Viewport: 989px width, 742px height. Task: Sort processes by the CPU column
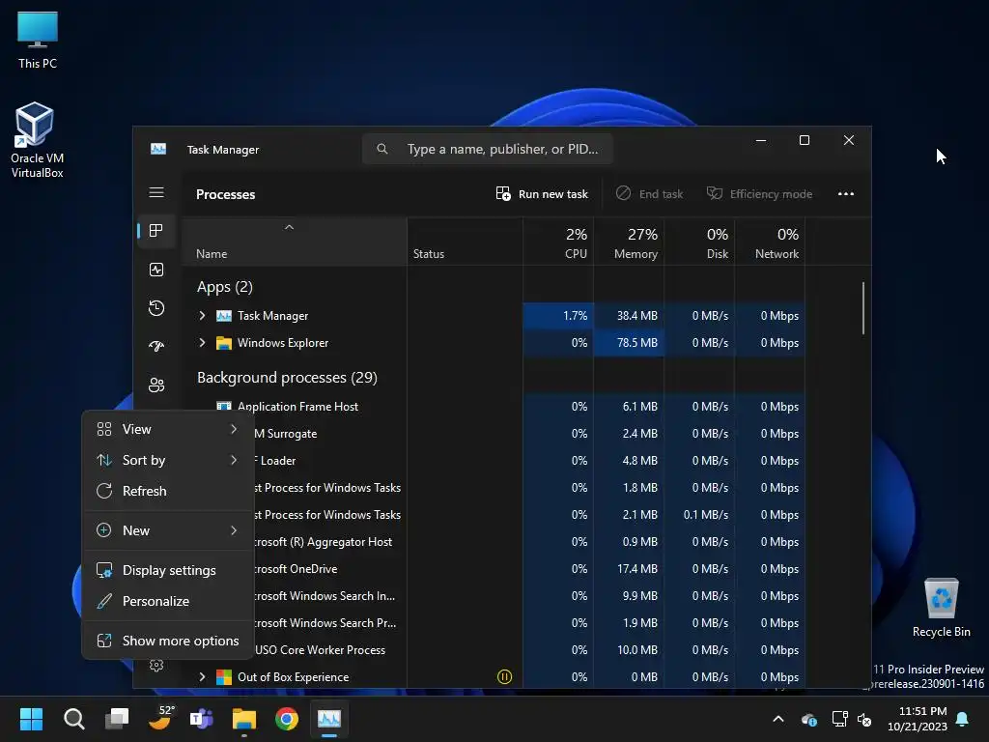tap(558, 243)
